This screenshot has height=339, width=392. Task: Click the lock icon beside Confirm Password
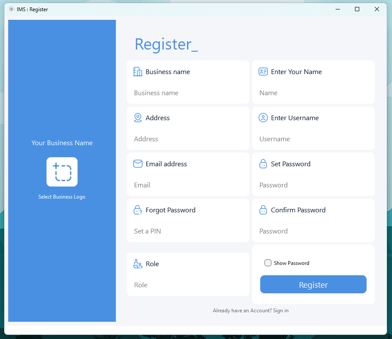tap(263, 210)
